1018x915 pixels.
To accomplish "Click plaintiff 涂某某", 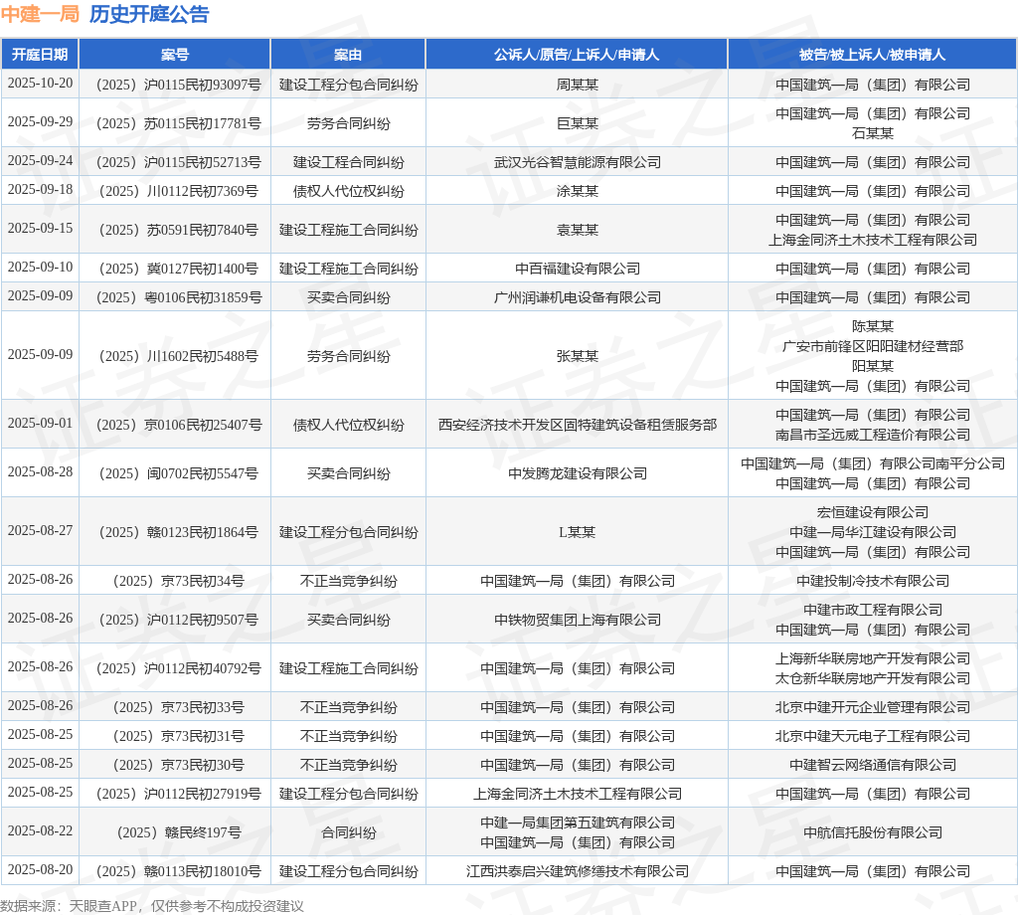I will (x=577, y=191).
